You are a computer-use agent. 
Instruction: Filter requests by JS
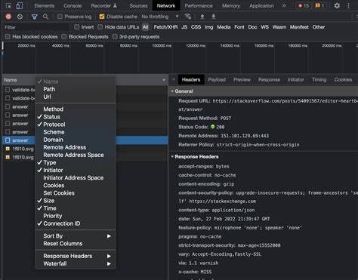point(184,27)
